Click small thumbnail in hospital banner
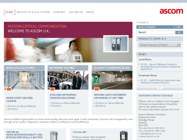The height and width of the screenshot is (140, 187). tap(77, 58)
